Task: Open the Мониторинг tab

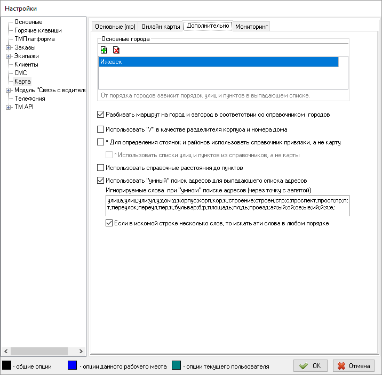Action: (252, 26)
